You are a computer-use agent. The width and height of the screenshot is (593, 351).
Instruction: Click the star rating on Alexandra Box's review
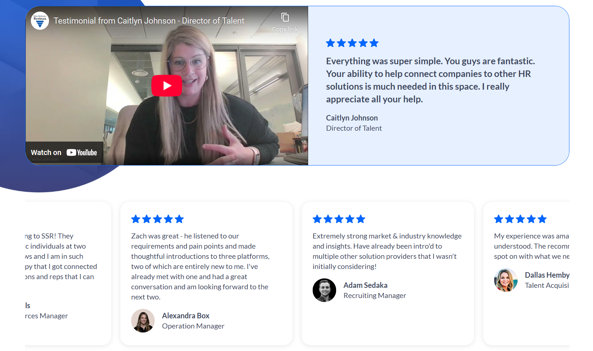[x=158, y=219]
